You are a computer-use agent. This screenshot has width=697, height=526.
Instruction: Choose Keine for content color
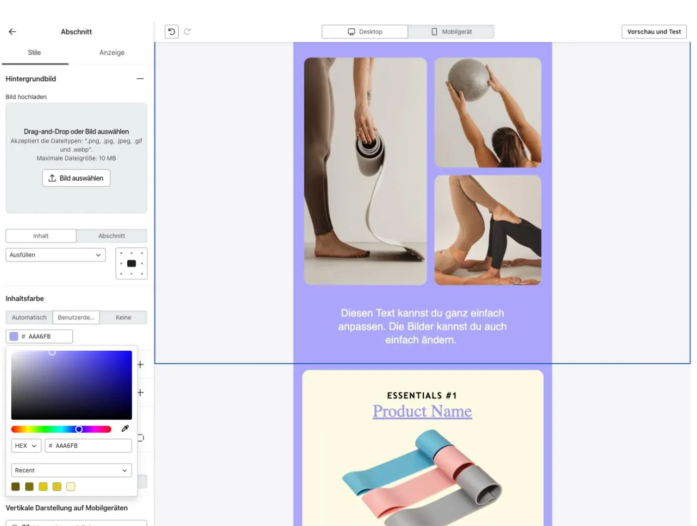pyautogui.click(x=123, y=317)
